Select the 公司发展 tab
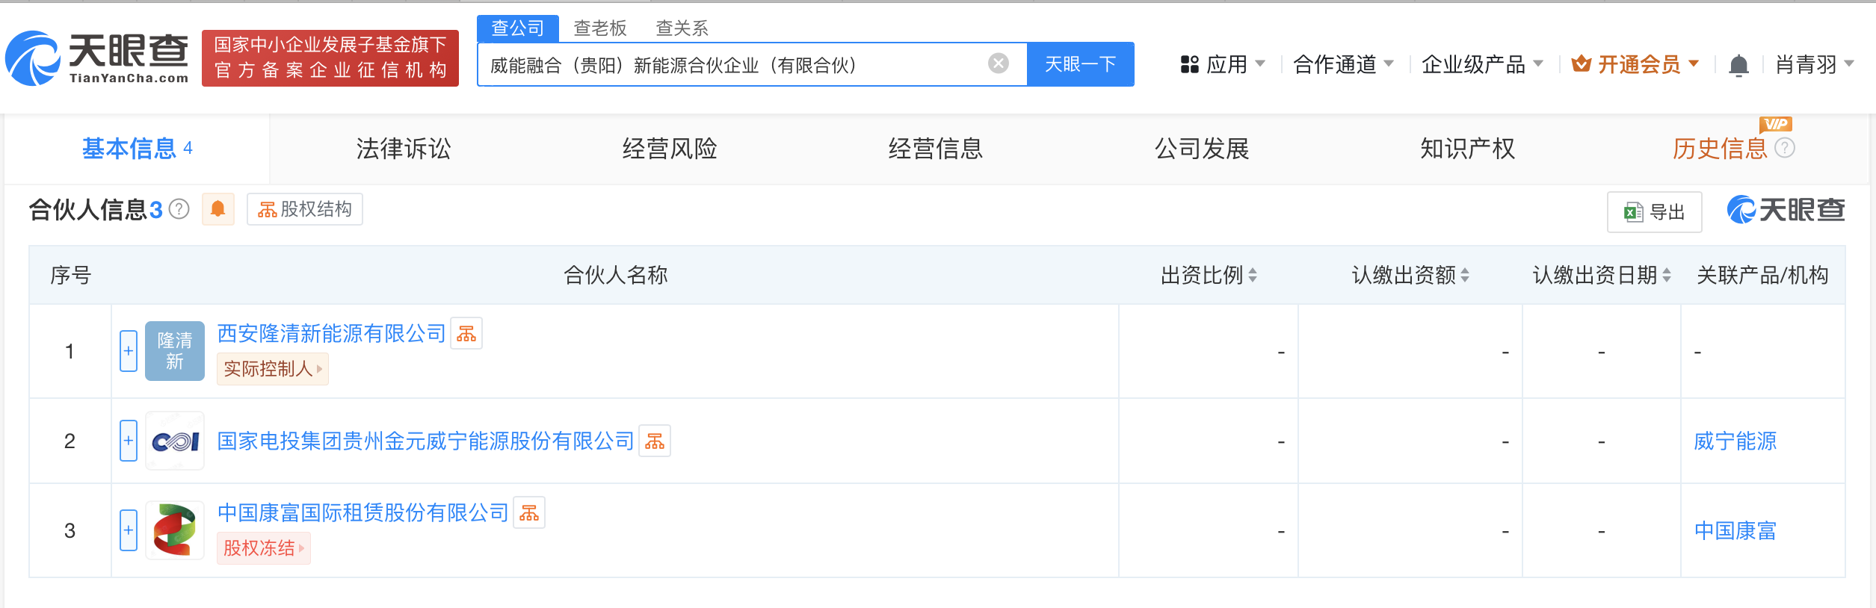The height and width of the screenshot is (608, 1876). tap(1202, 149)
